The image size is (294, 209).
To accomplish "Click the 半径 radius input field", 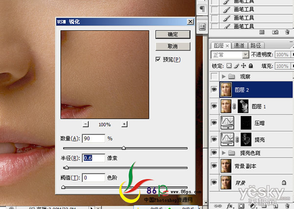I will click(x=94, y=158).
